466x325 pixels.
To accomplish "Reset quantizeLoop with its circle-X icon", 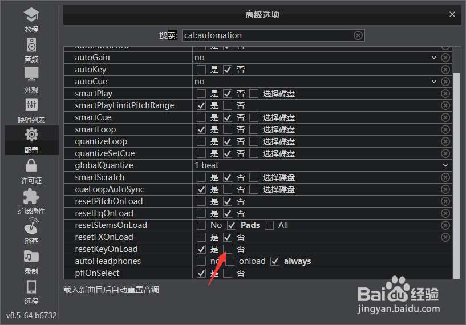I will [445, 141].
